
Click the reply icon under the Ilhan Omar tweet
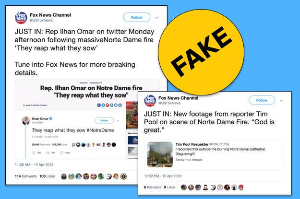[34, 152]
